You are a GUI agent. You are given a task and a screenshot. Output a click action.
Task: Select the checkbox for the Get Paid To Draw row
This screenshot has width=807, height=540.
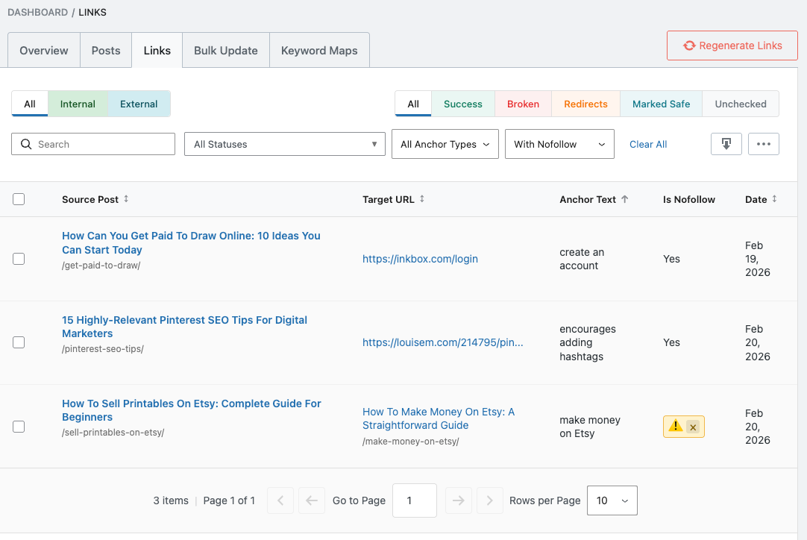19,259
